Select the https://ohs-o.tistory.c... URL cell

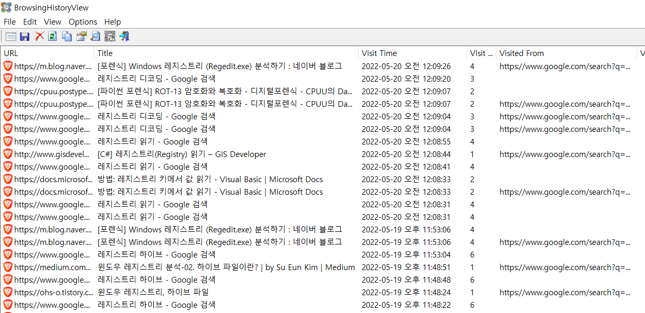click(53, 292)
